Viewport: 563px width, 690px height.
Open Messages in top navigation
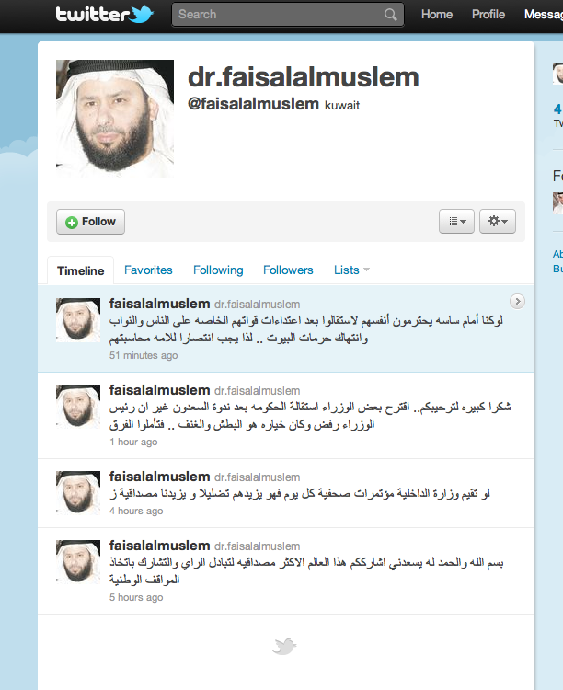pos(544,14)
